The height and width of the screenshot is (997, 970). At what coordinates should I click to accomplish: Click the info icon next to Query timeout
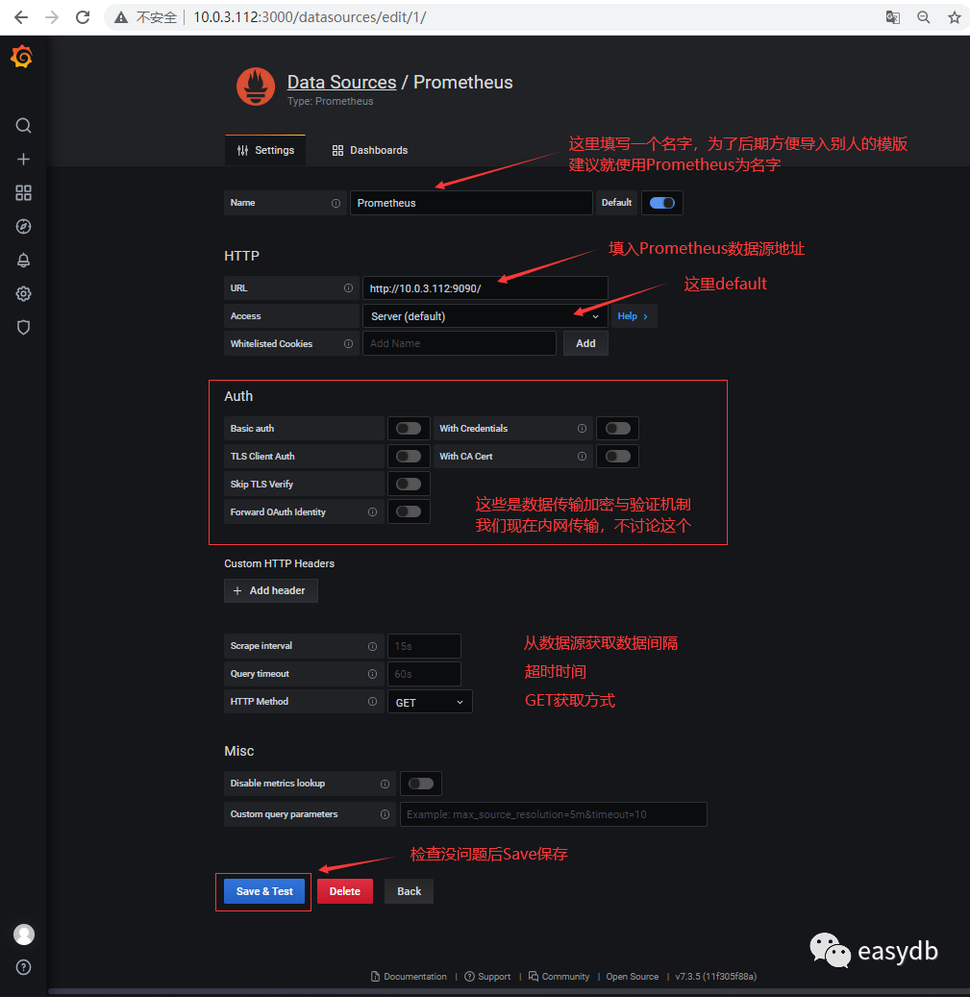click(x=372, y=674)
